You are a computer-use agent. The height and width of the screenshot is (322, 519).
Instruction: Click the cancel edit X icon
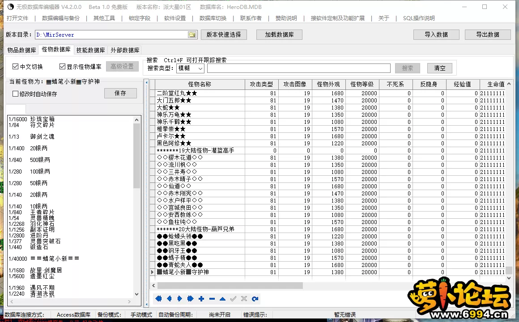[244, 299]
